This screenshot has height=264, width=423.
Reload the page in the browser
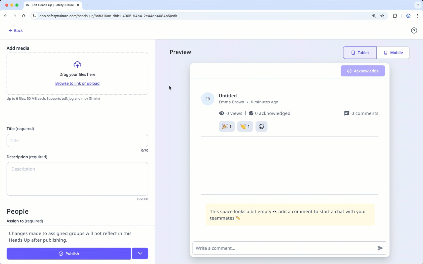coord(24,16)
